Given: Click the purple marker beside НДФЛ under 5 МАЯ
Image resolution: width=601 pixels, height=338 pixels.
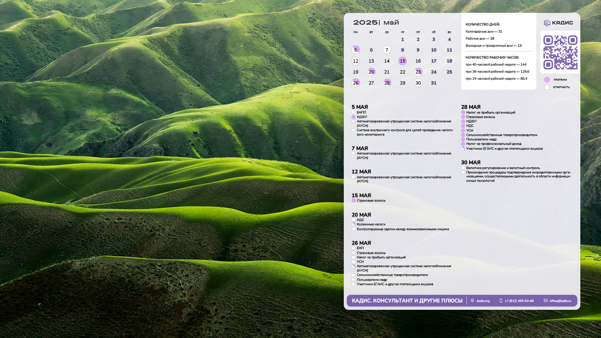Looking at the screenshot, I should (353, 117).
